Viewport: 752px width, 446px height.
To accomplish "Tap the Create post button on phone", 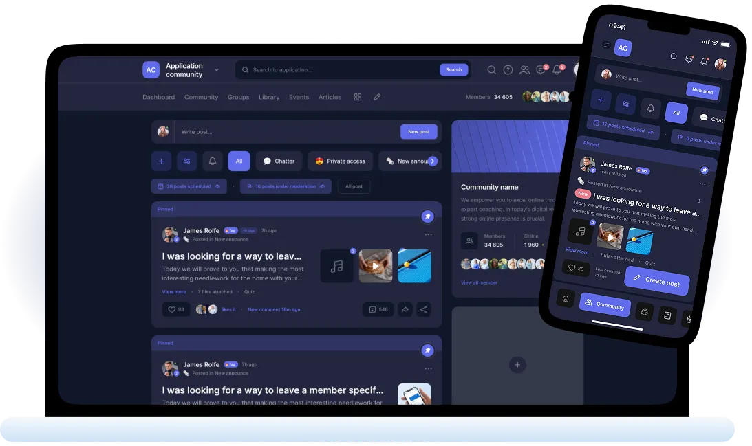I will (656, 281).
